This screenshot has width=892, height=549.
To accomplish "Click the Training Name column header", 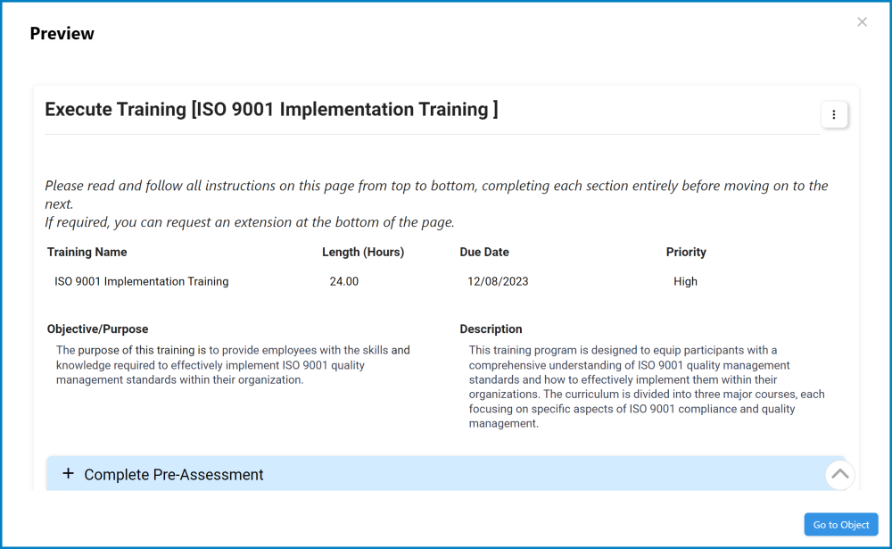I will click(87, 252).
